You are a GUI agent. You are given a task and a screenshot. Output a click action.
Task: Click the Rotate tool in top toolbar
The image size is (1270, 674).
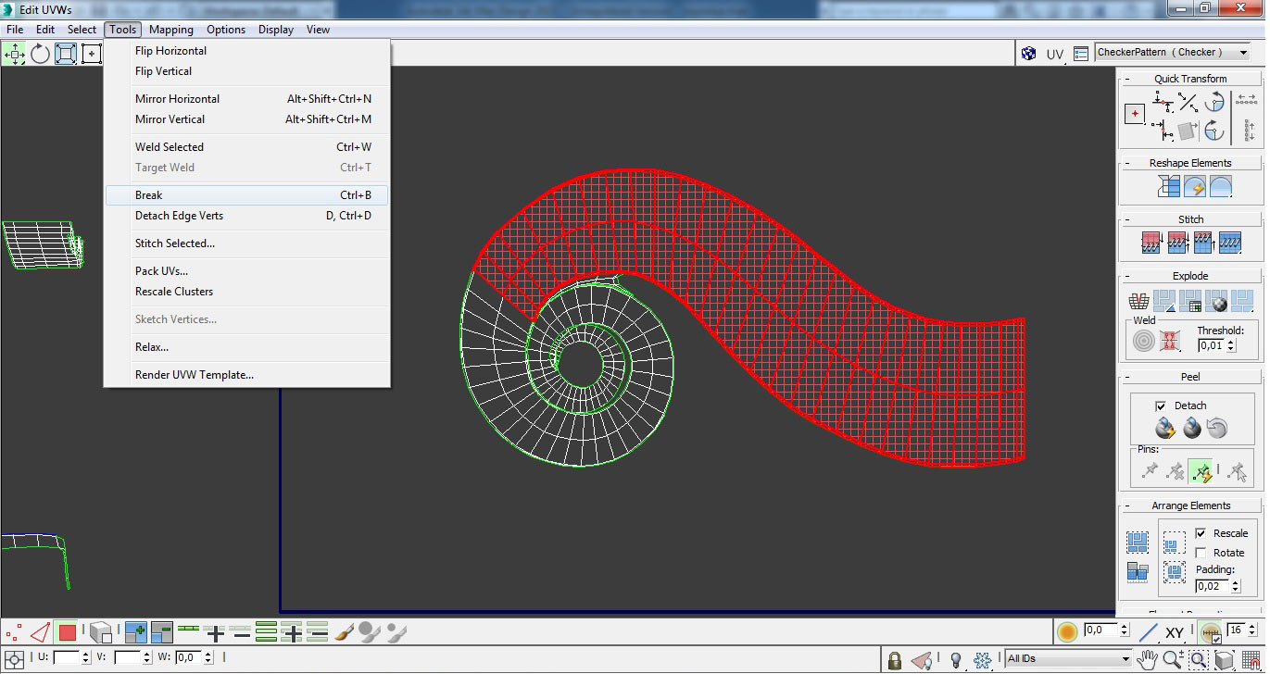point(40,54)
